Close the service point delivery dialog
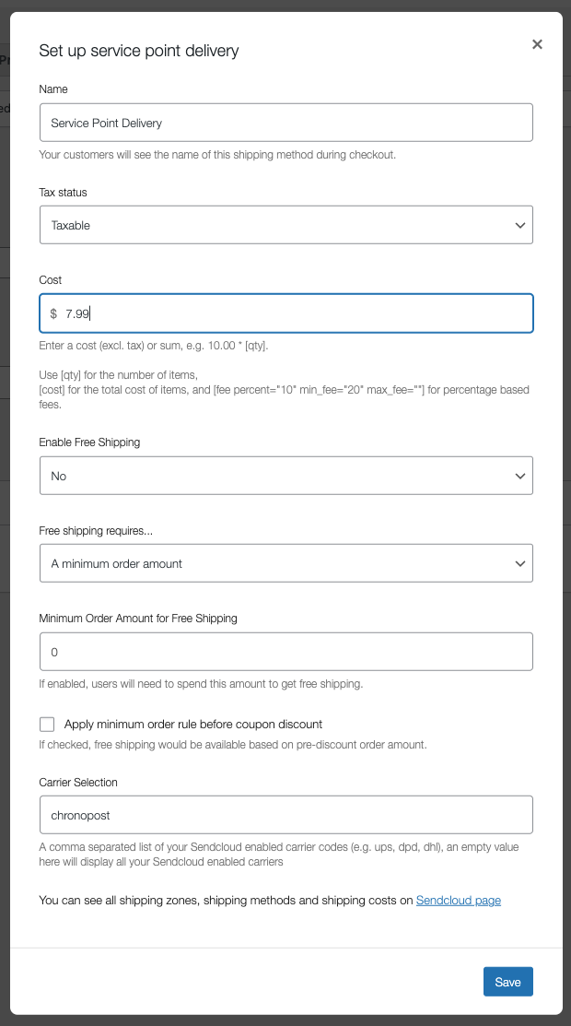Viewport: 571px width, 1026px height. coord(537,44)
